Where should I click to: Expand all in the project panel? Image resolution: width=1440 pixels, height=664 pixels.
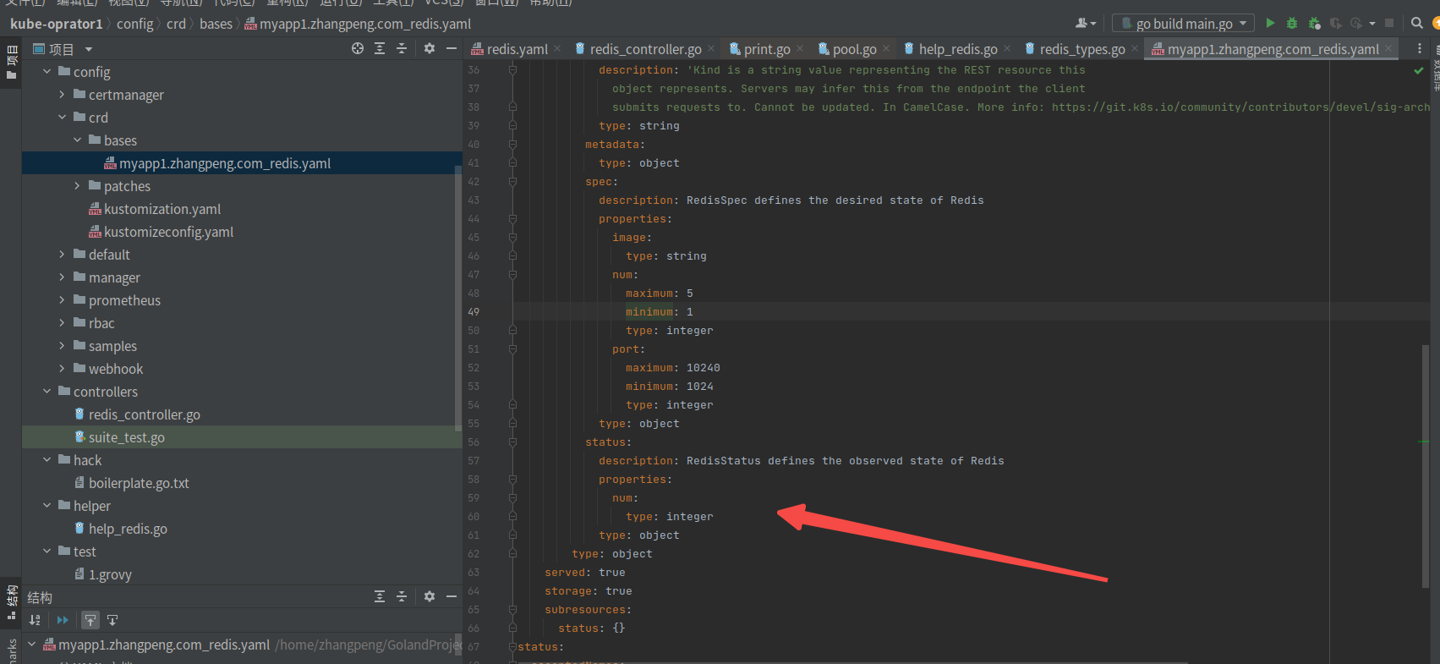tap(380, 49)
